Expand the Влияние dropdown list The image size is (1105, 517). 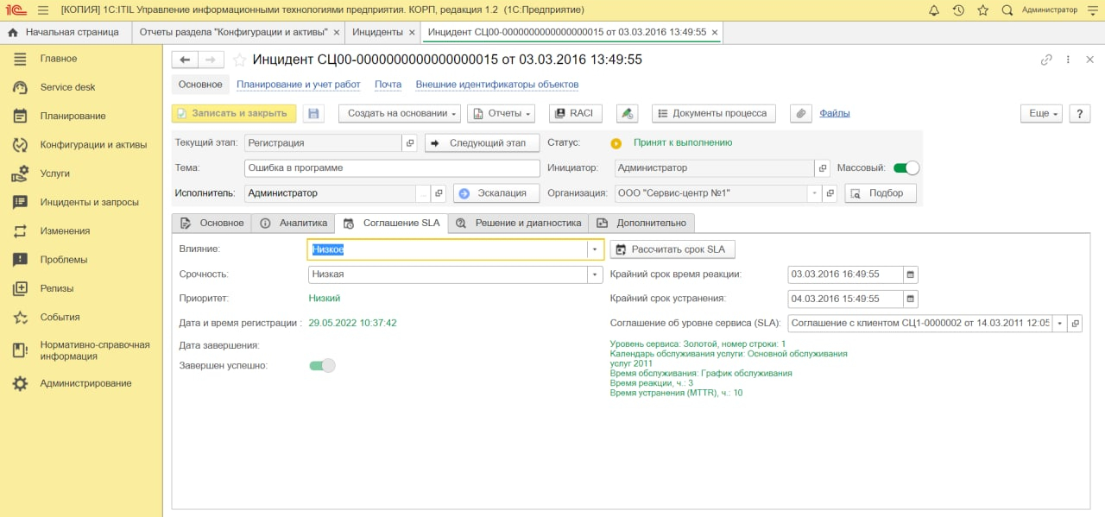pyautogui.click(x=595, y=249)
